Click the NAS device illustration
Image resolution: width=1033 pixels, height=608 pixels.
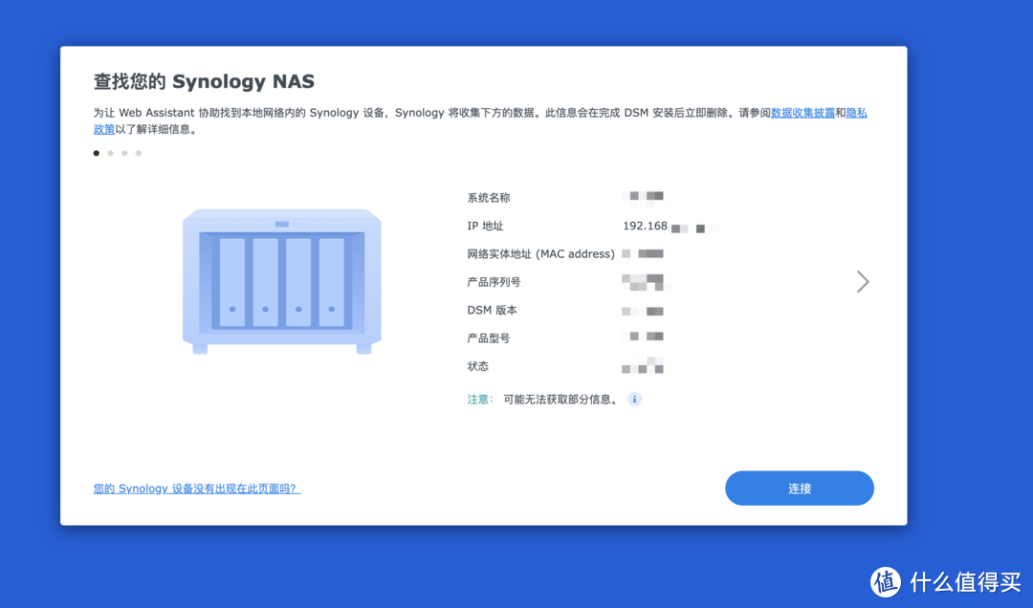click(x=282, y=281)
